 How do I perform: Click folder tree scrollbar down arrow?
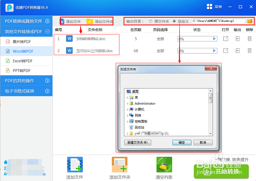211,134
